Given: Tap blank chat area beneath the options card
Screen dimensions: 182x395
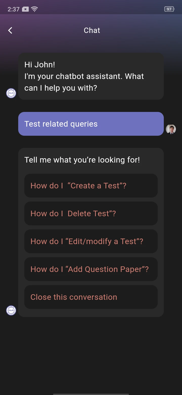Looking at the screenshot, I should [x=91, y=354].
